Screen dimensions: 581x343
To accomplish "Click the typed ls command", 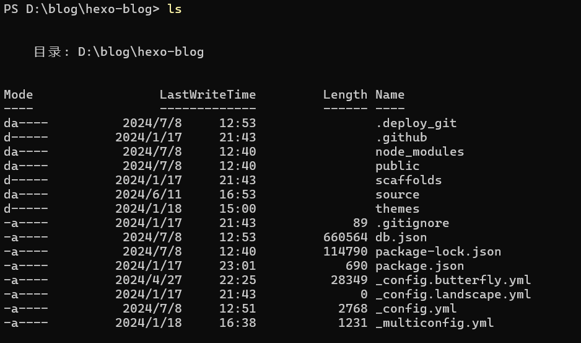I will 174,9.
